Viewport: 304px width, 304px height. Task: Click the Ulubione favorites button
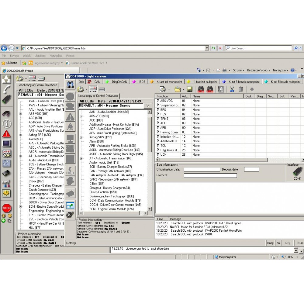pyautogui.click(x=10, y=63)
